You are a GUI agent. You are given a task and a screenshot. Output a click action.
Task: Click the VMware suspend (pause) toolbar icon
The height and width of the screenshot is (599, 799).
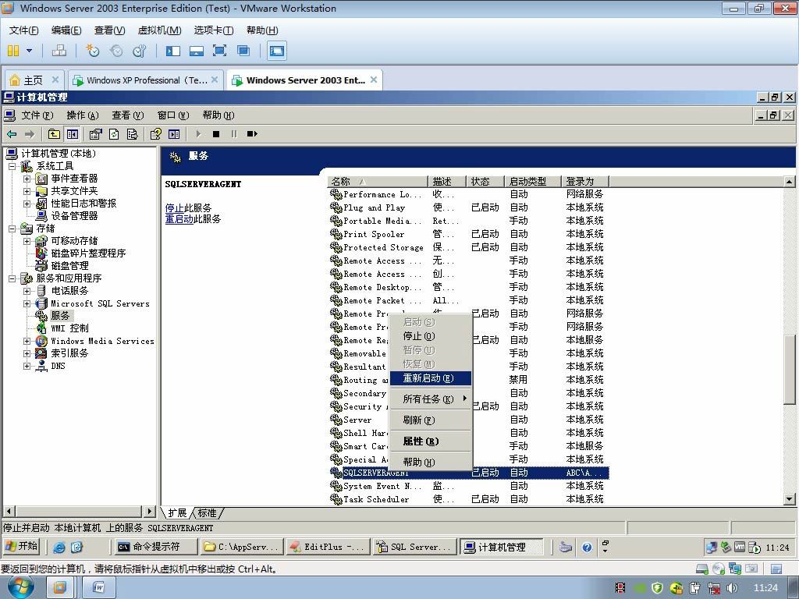(13, 51)
